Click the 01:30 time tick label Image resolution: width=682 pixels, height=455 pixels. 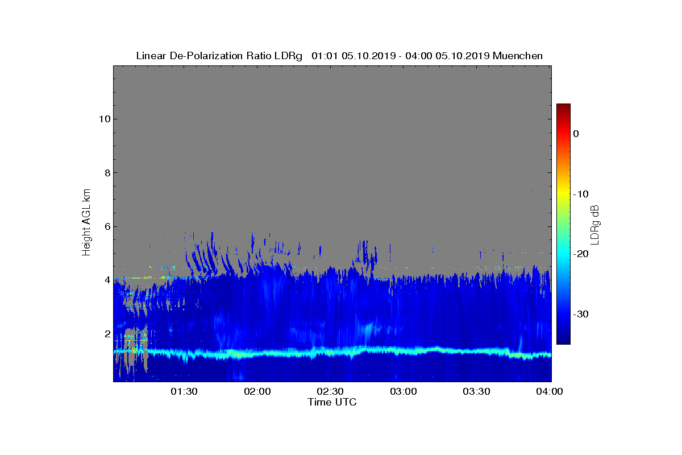[184, 391]
